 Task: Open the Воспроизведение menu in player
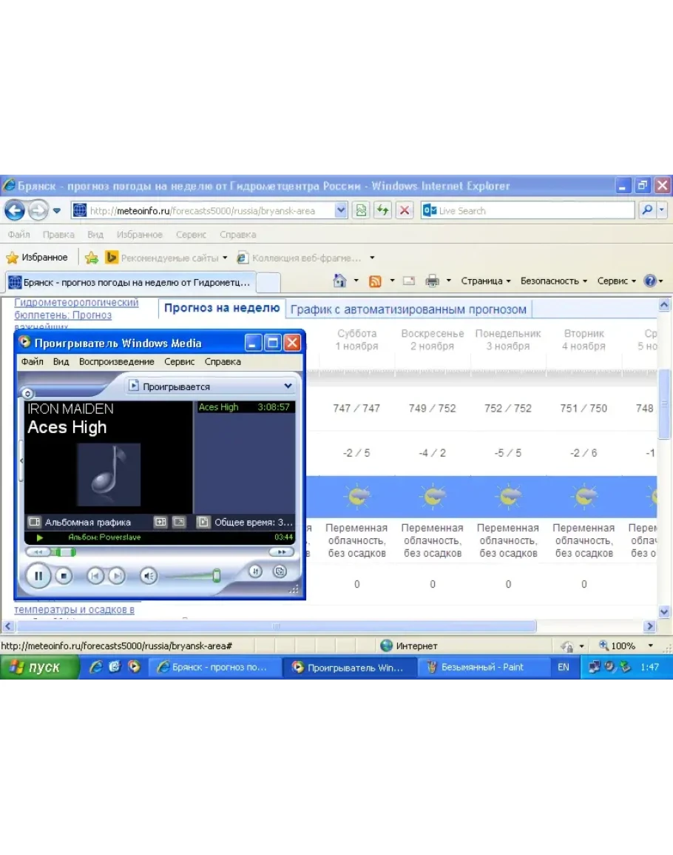(x=116, y=362)
